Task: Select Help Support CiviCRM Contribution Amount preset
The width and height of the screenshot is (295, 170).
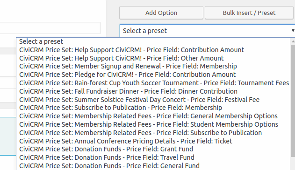Action: point(153,50)
